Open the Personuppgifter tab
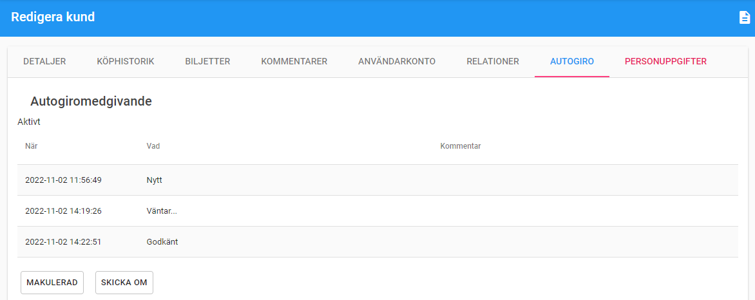Image resolution: width=755 pixels, height=300 pixels. click(x=665, y=62)
